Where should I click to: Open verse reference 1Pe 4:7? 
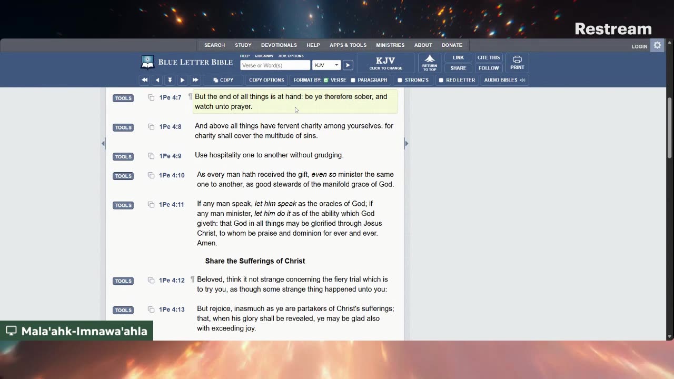coord(170,98)
